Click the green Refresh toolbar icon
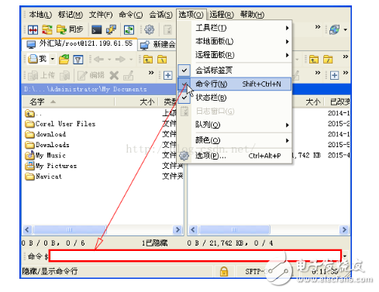The height and width of the screenshot is (292, 379). (x=129, y=29)
